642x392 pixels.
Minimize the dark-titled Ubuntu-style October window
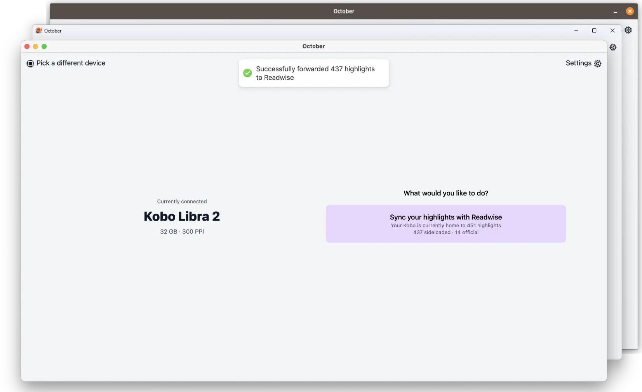615,12
